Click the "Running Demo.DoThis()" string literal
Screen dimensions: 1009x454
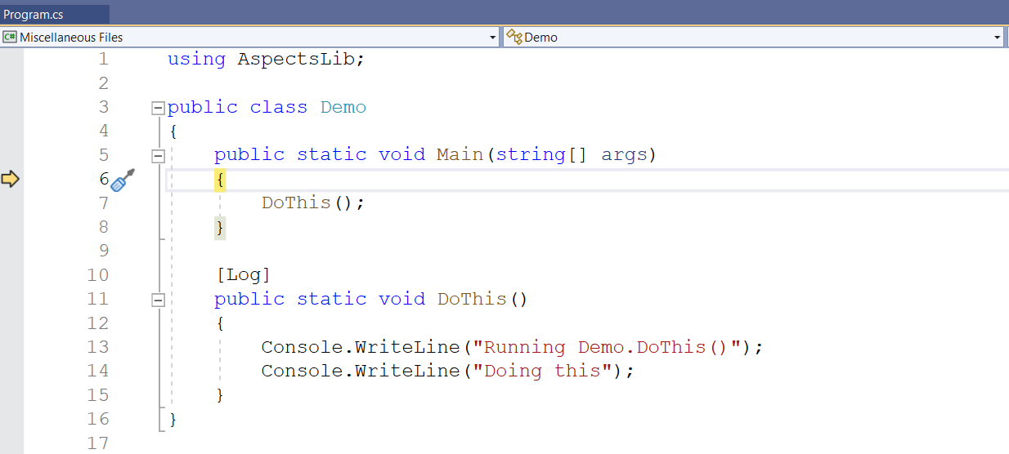[x=607, y=348]
